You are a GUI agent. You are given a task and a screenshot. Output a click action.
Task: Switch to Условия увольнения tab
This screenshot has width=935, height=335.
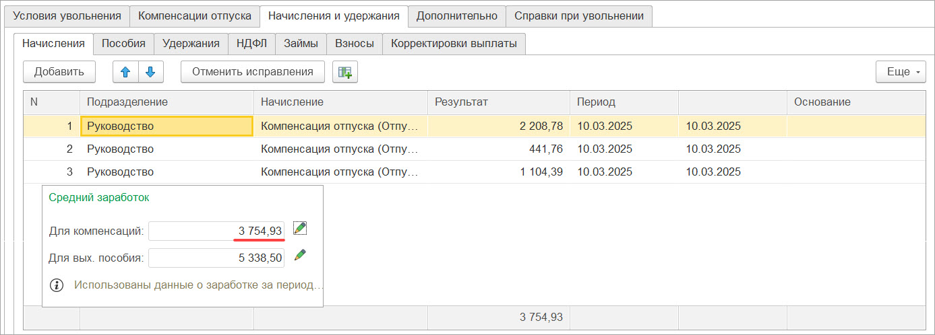pyautogui.click(x=67, y=15)
